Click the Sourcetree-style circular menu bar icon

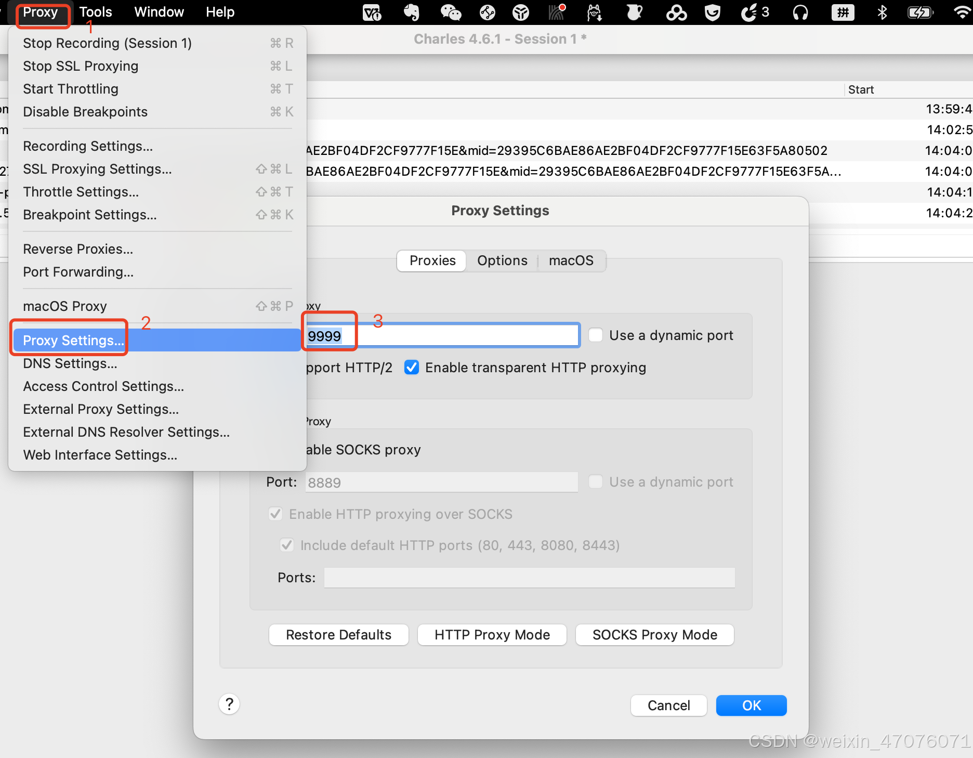488,12
